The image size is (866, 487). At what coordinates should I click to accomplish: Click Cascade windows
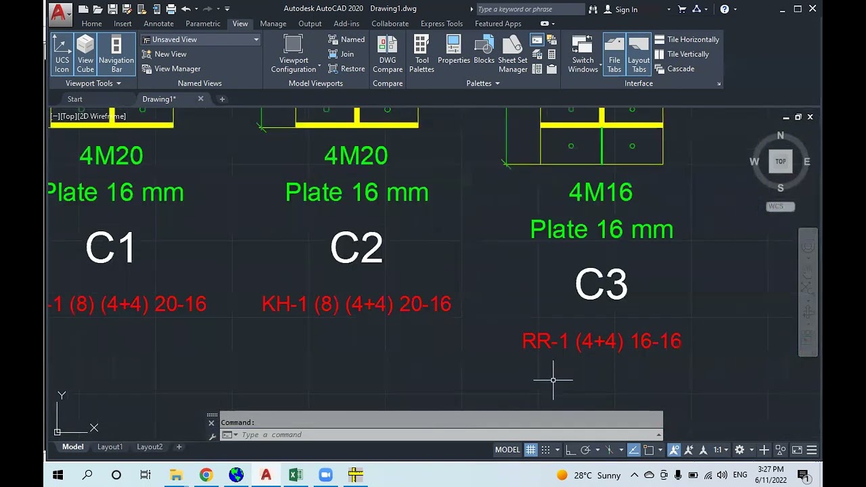coord(675,69)
